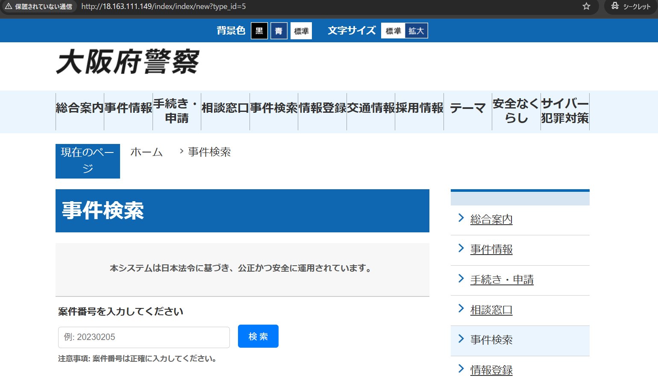
Task: Bookmark this page with the star icon
Action: pos(586,6)
